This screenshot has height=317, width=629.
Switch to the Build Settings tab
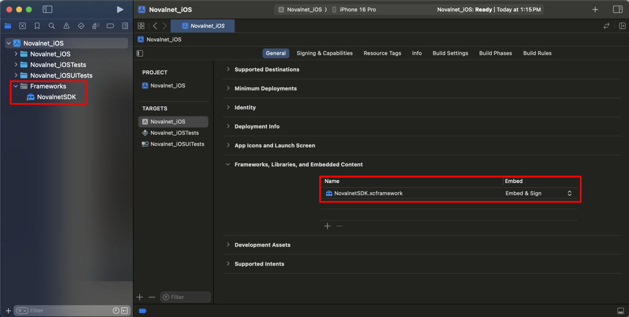click(x=450, y=53)
